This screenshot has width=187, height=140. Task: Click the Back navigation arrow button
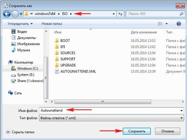pos(7,14)
